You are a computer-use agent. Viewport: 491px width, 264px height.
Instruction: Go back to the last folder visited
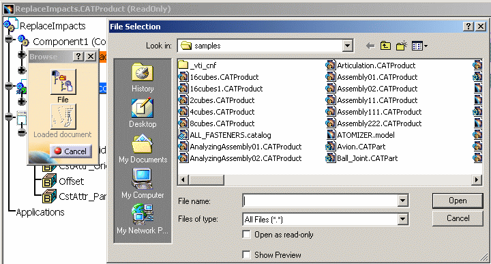[370, 46]
